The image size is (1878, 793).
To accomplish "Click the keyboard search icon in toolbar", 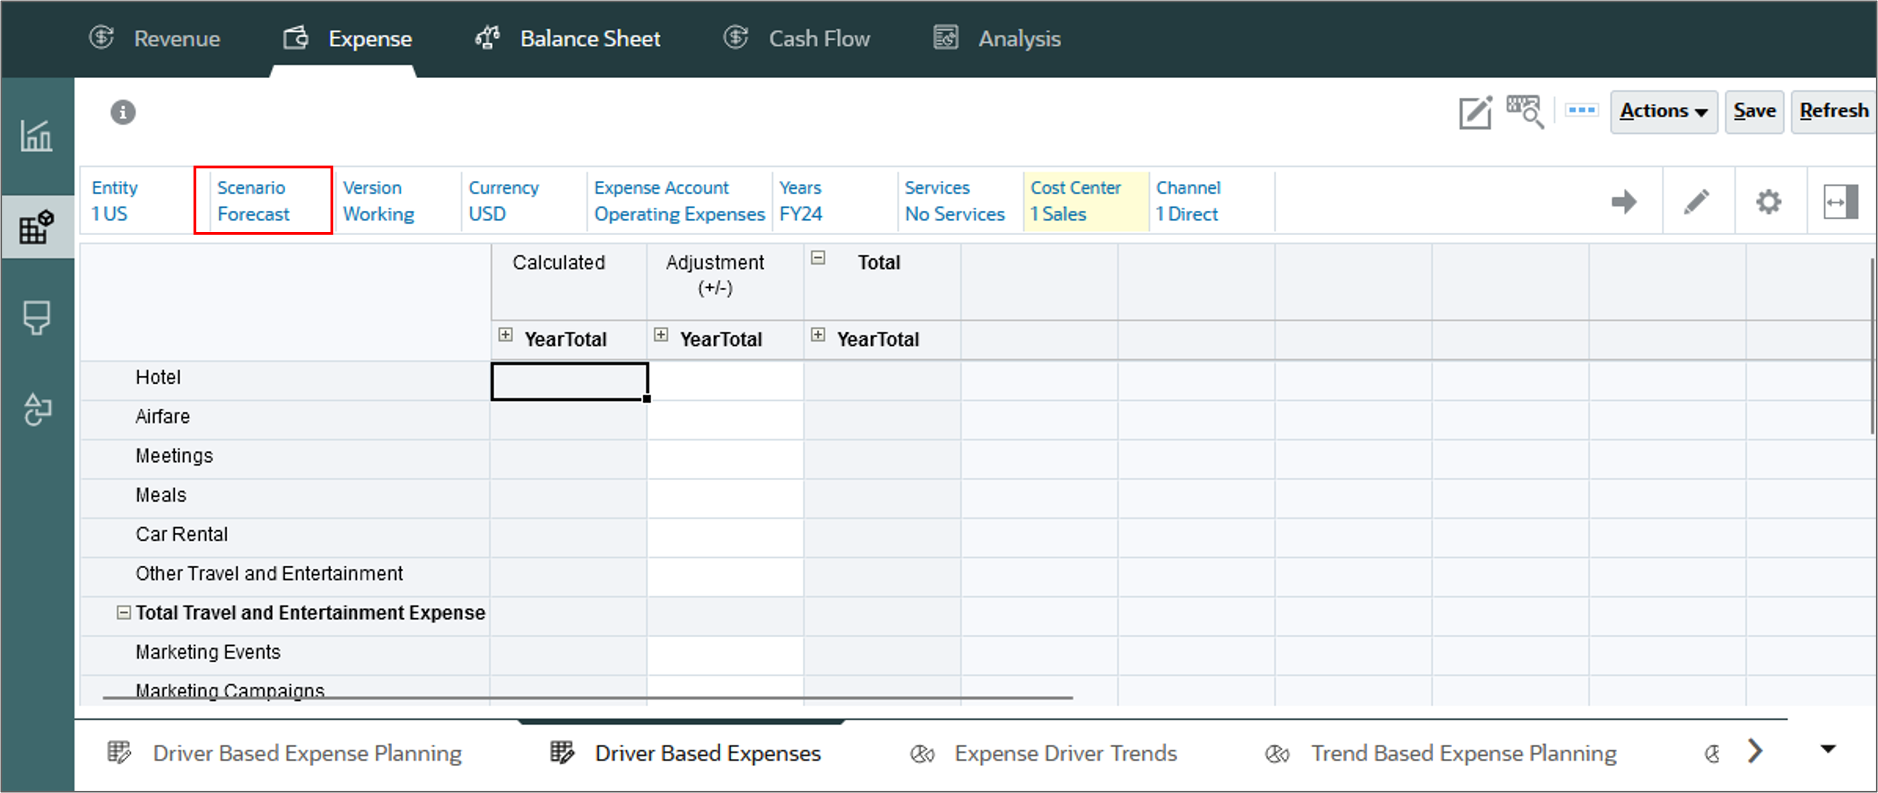I will pyautogui.click(x=1525, y=112).
